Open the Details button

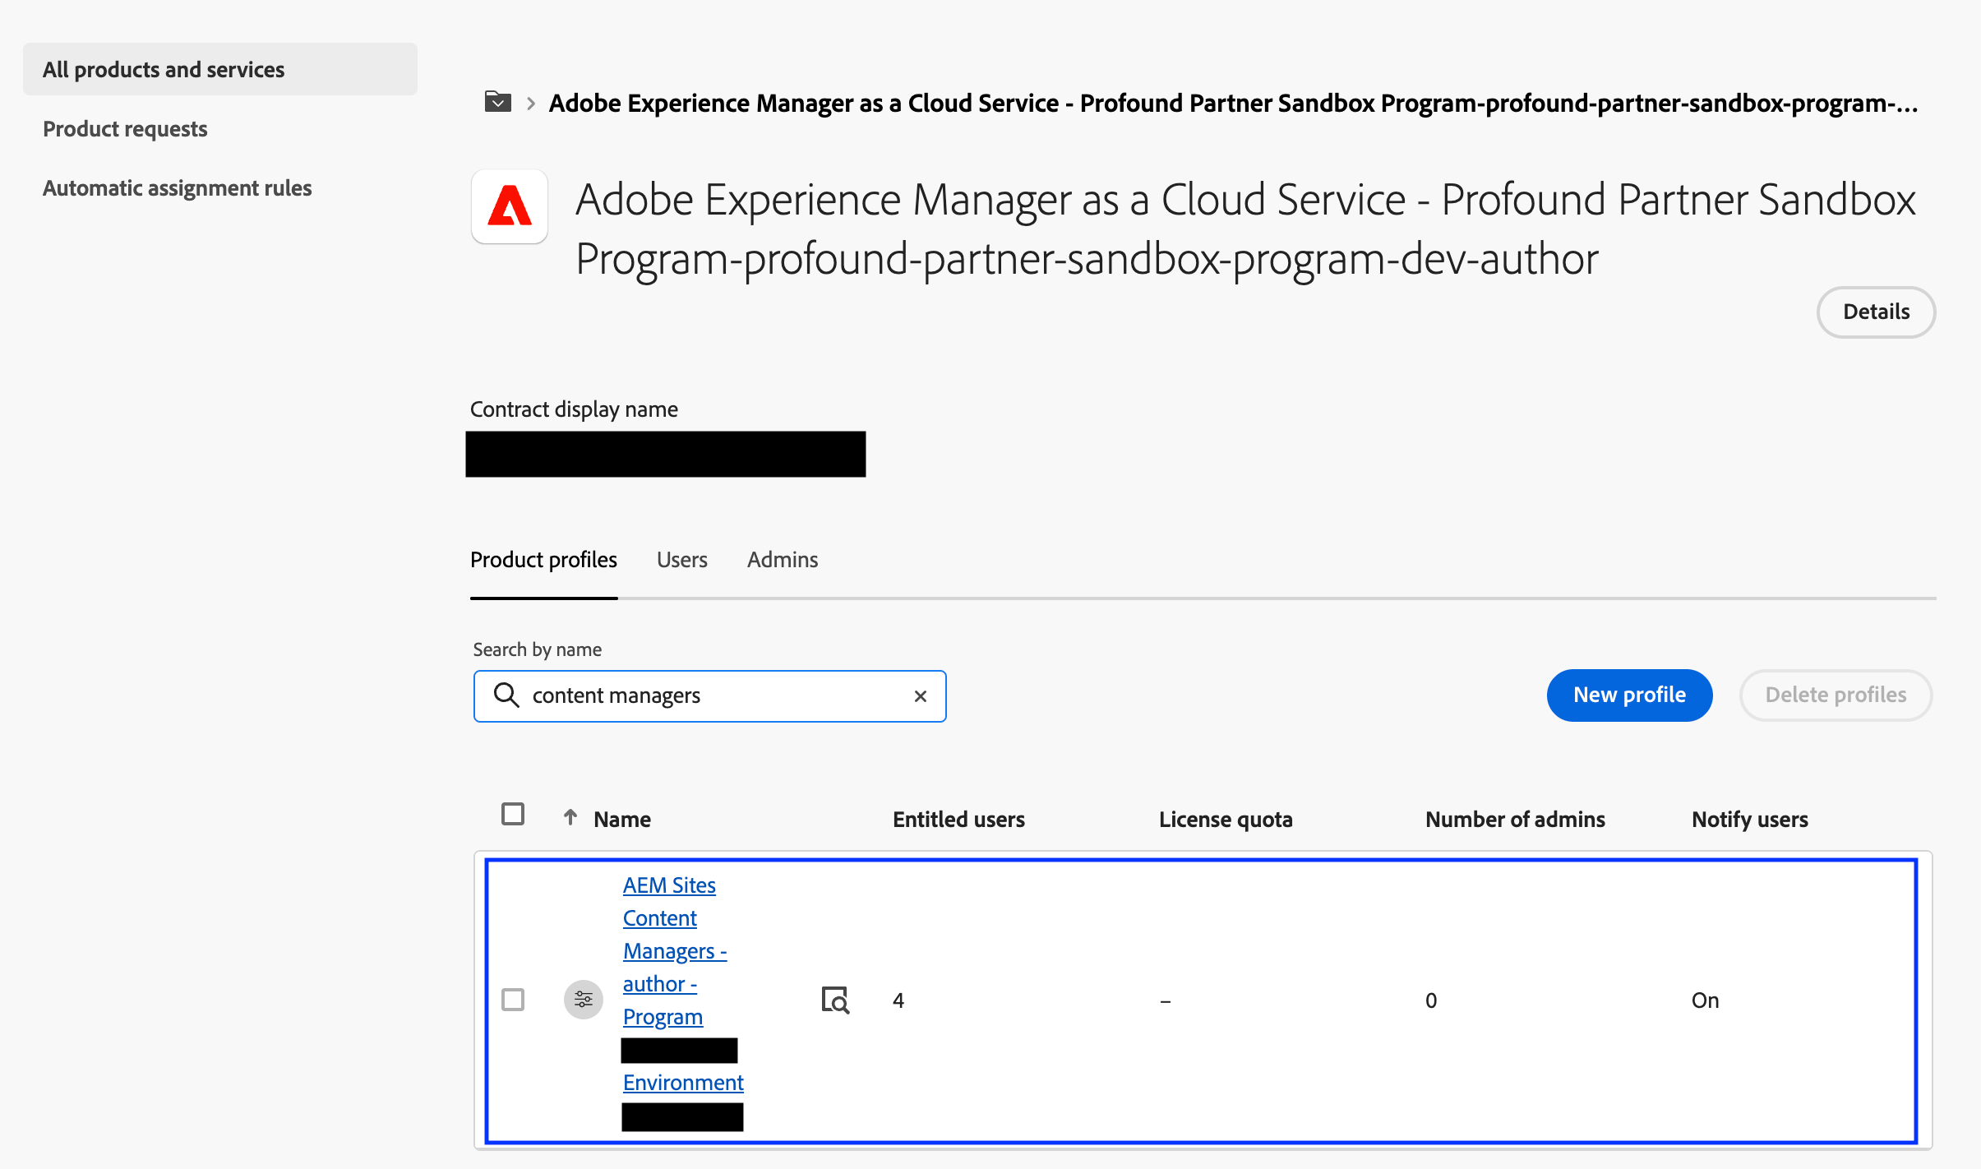click(1876, 312)
